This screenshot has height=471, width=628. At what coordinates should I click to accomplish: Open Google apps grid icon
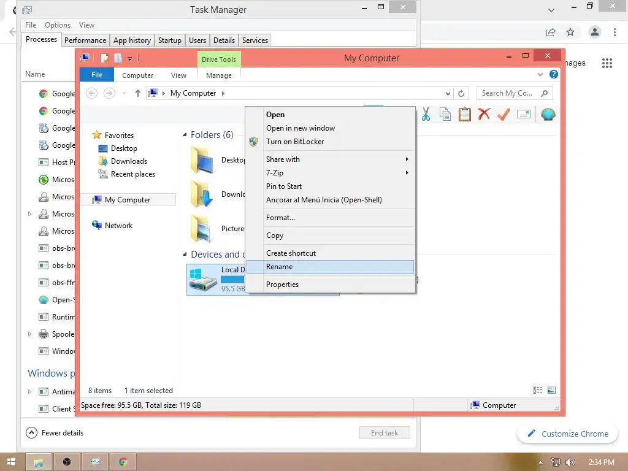pyautogui.click(x=607, y=63)
